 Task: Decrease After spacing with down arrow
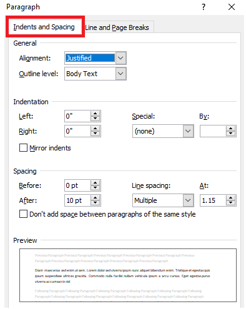[96, 203]
